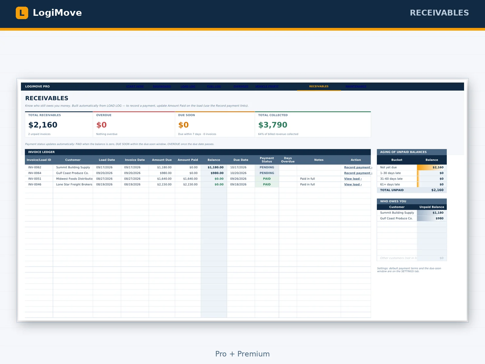Select the INV-0046 invoice cell
This screenshot has height=364, width=485.
(39, 184)
